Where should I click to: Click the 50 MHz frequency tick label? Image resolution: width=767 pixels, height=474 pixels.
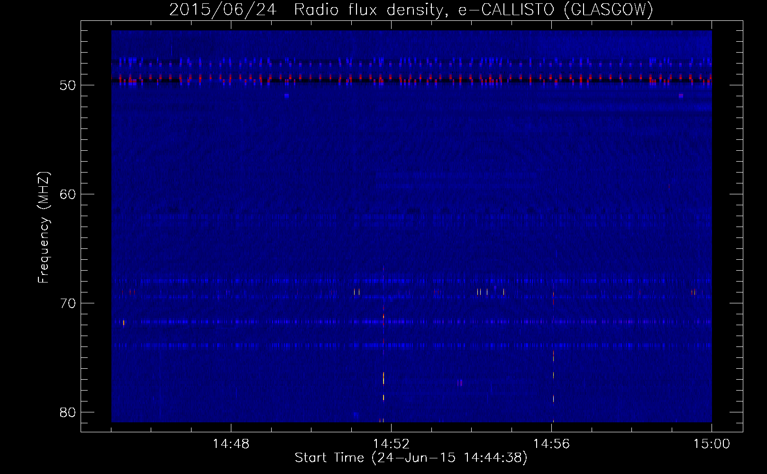click(x=68, y=85)
